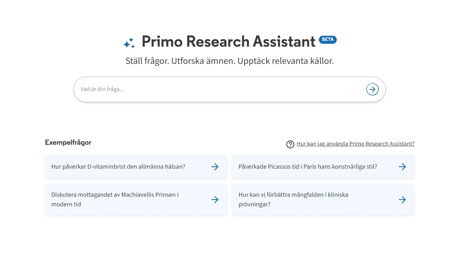
Task: Select the D-vitaminbrist example question text
Action: tap(118, 167)
